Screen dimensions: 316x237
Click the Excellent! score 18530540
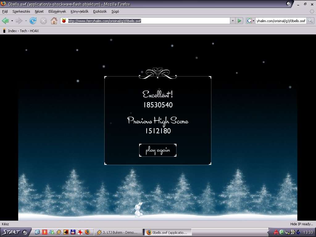coord(158,105)
